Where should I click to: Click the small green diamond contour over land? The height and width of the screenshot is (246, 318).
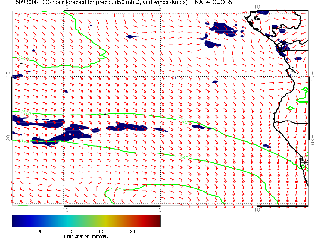click(x=291, y=109)
